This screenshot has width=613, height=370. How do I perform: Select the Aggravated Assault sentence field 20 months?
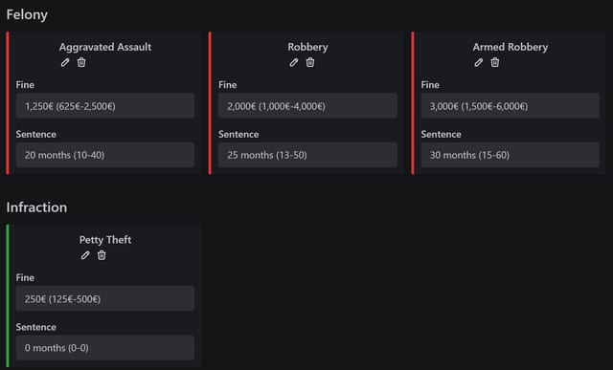tap(105, 155)
